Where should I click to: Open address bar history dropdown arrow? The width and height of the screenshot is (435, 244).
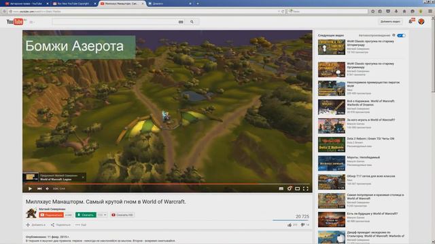click(x=279, y=12)
